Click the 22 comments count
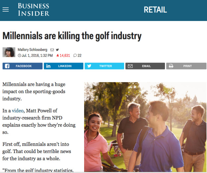 (x=79, y=56)
